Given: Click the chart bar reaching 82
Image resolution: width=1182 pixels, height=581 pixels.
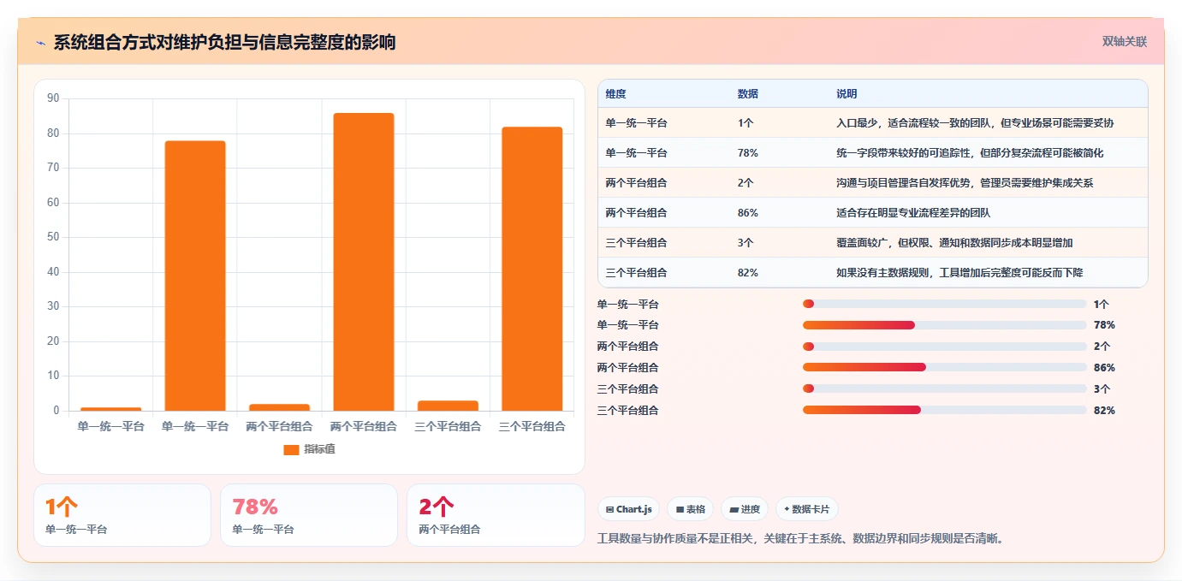Looking at the screenshot, I should coord(532,269).
